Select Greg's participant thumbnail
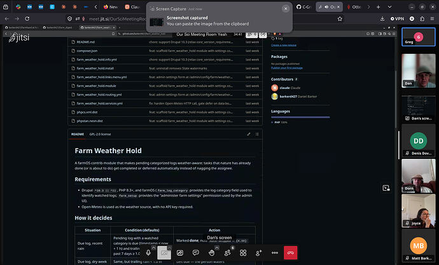 (x=418, y=37)
